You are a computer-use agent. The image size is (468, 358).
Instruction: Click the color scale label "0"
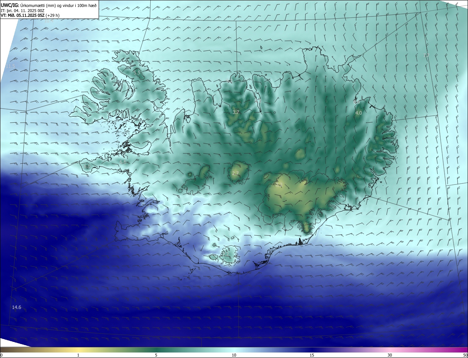point(1,355)
